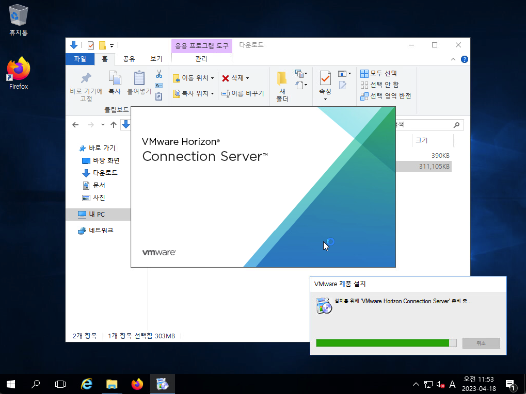The height and width of the screenshot is (394, 526).
Task: Open Explorer help question mark icon
Action: click(x=464, y=59)
